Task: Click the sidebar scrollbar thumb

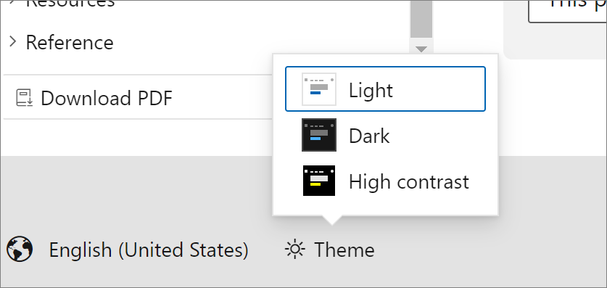Action: click(x=421, y=19)
